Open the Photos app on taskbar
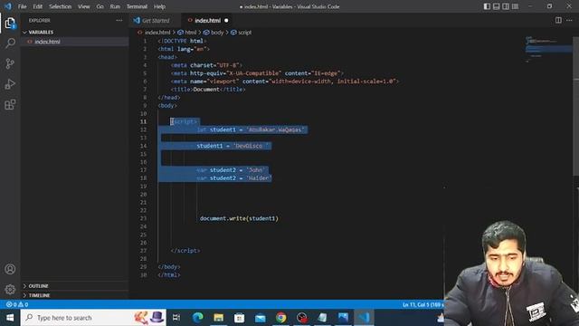The width and height of the screenshot is (579, 326). [343, 318]
